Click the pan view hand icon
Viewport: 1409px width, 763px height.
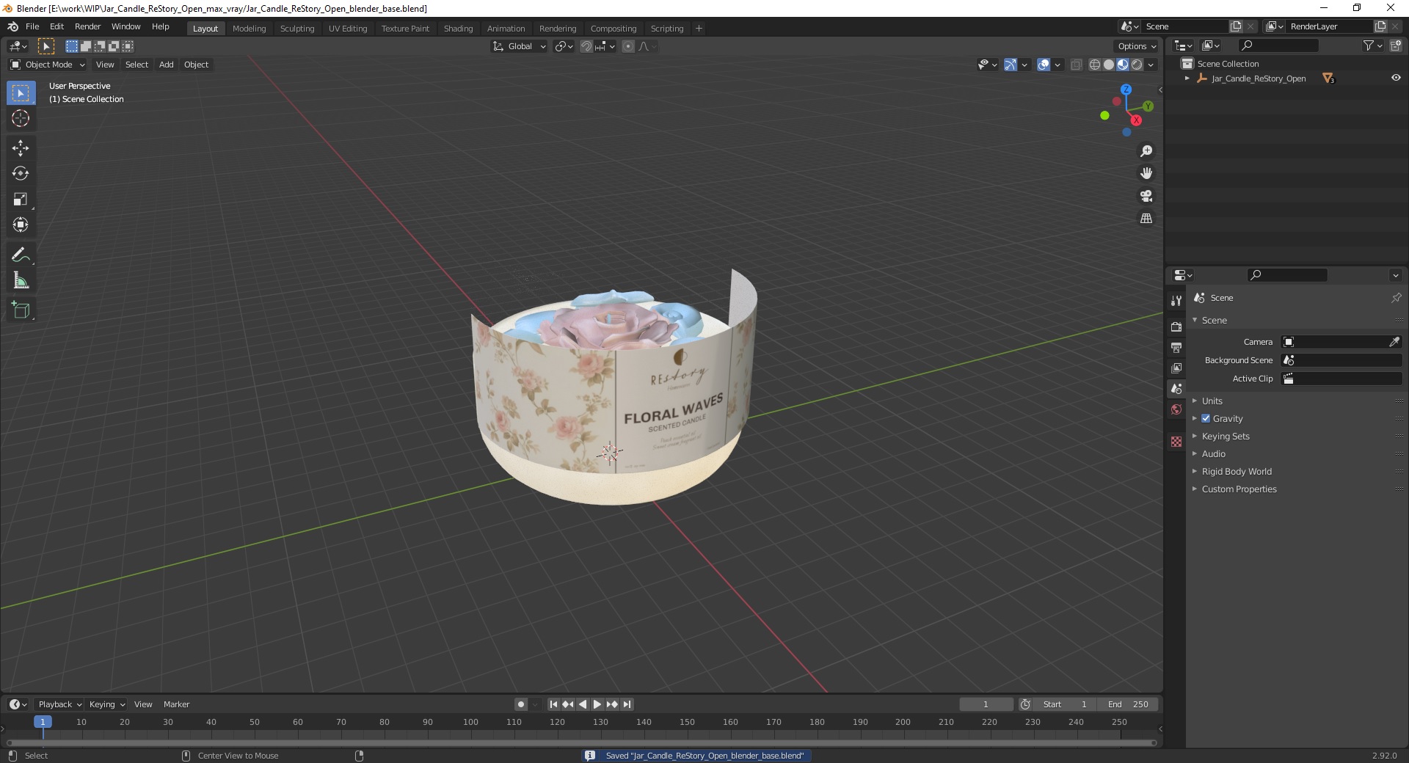[x=1146, y=174]
